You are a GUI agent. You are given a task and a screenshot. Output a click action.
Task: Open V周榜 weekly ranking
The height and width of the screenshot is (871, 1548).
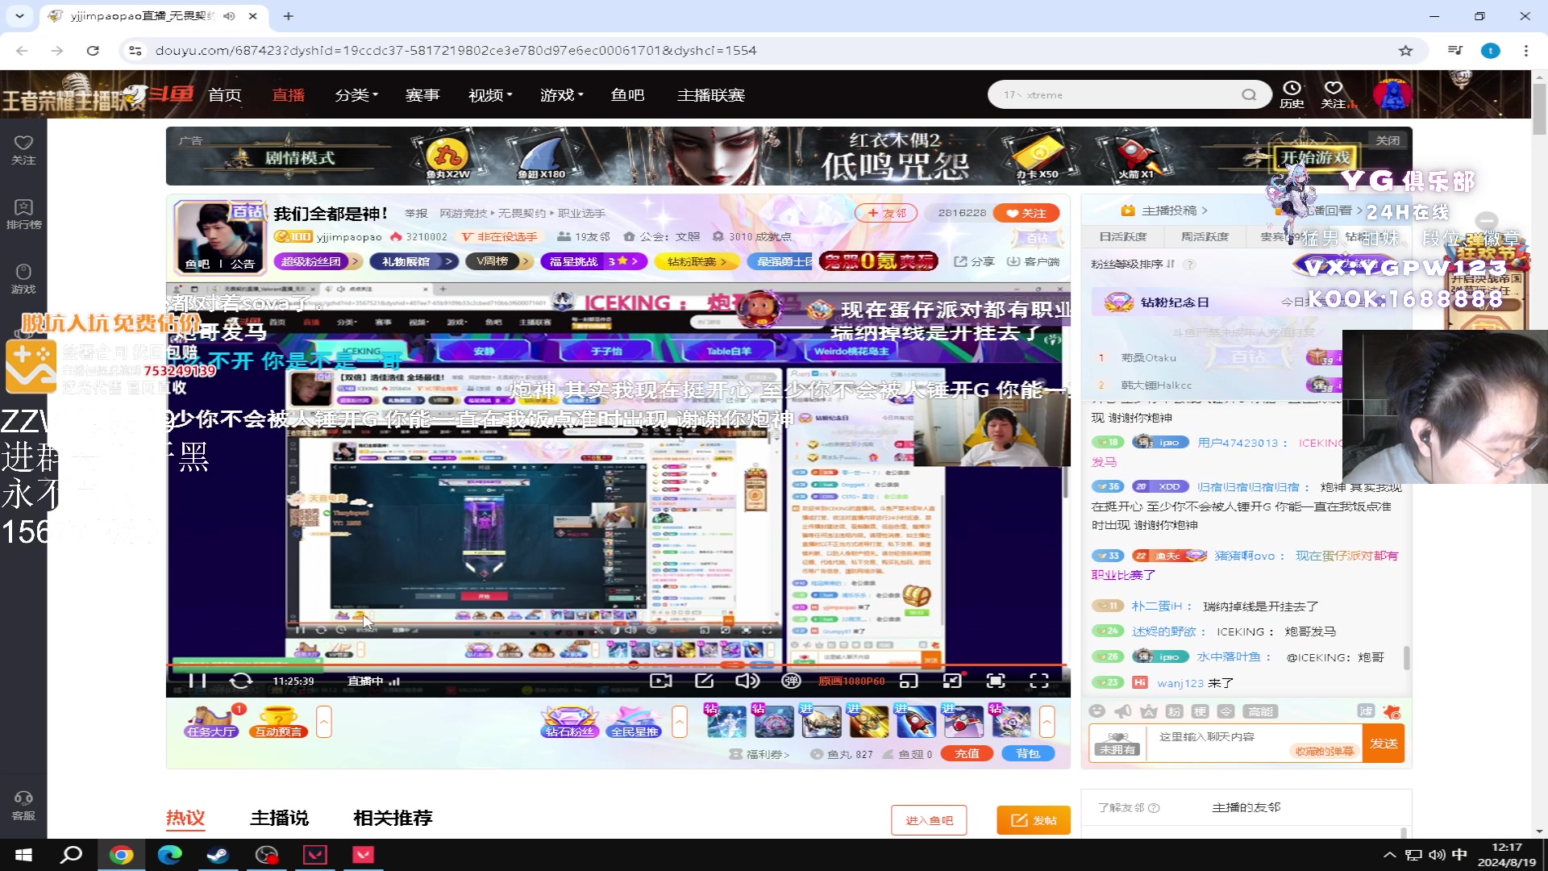[499, 261]
